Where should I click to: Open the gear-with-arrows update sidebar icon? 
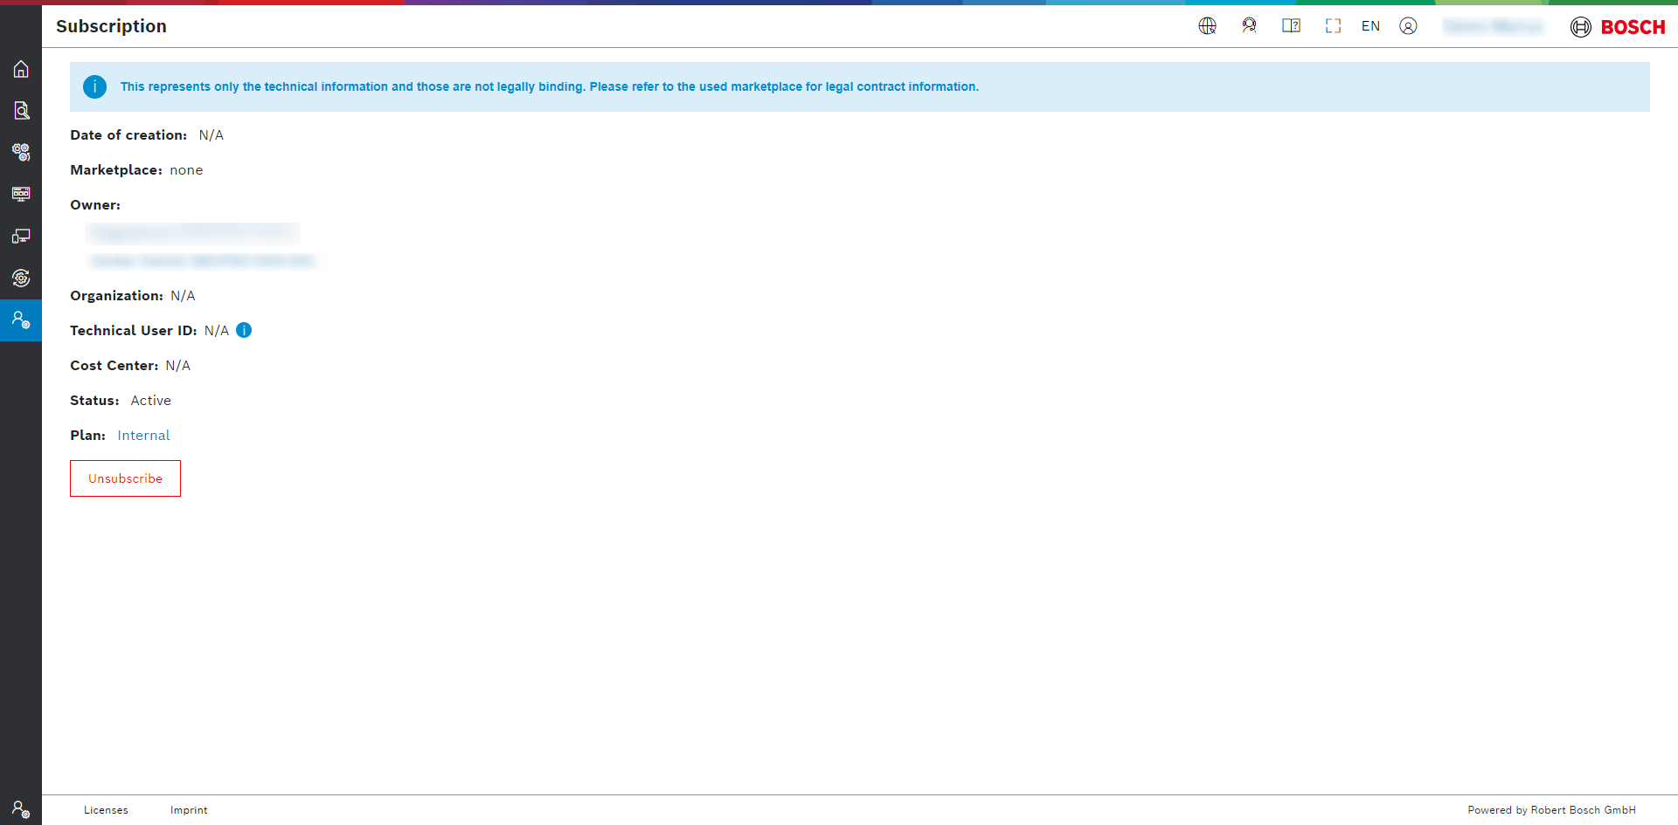[x=21, y=278]
